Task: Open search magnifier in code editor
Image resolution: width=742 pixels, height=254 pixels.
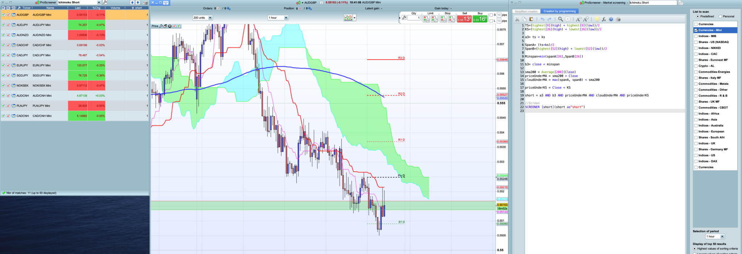Action: tap(560, 19)
